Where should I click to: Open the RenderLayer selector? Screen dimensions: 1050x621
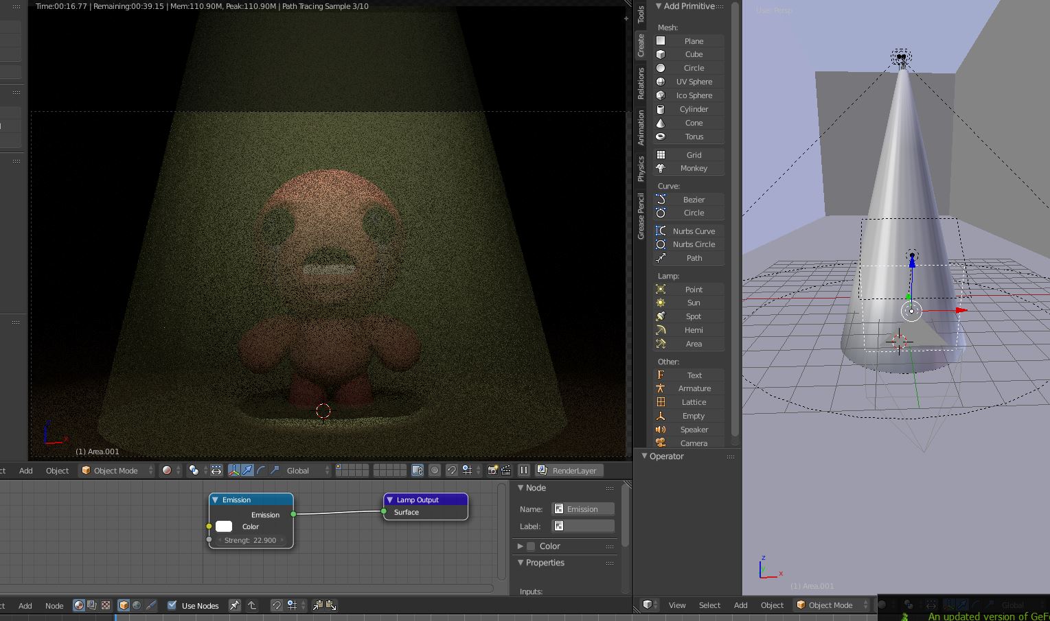pos(569,470)
